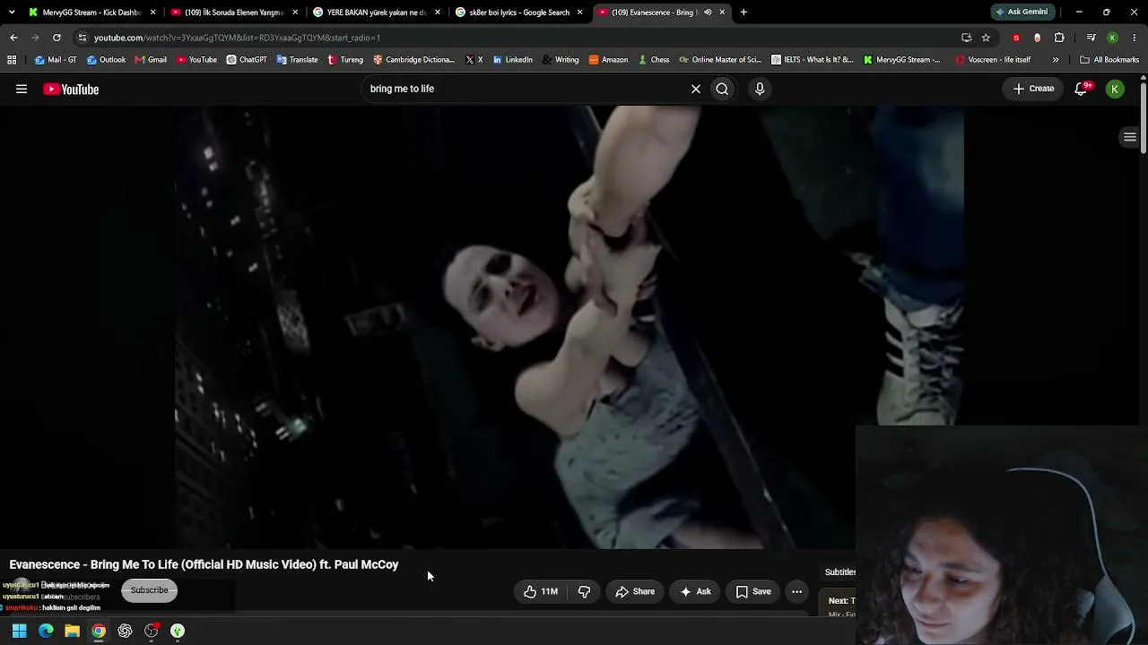1148x645 pixels.
Task: Open the Chrome extensions puzzle icon
Action: [1059, 38]
